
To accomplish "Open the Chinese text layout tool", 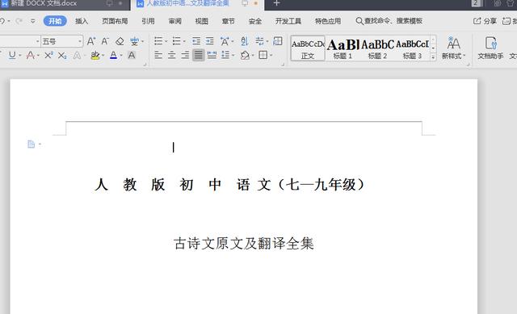I will pyautogui.click(x=225, y=41).
